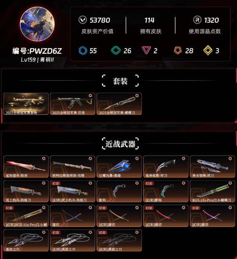
Task: Click the Radianite icon beside 1320
Action: point(197,20)
